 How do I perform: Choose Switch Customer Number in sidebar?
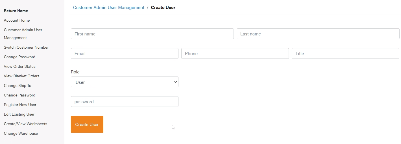click(x=26, y=47)
